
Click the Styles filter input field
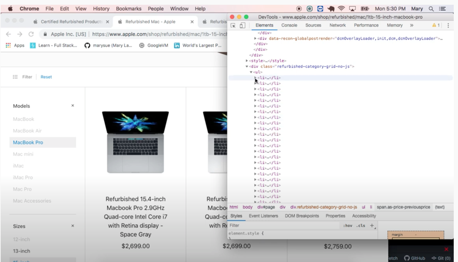tap(285, 226)
